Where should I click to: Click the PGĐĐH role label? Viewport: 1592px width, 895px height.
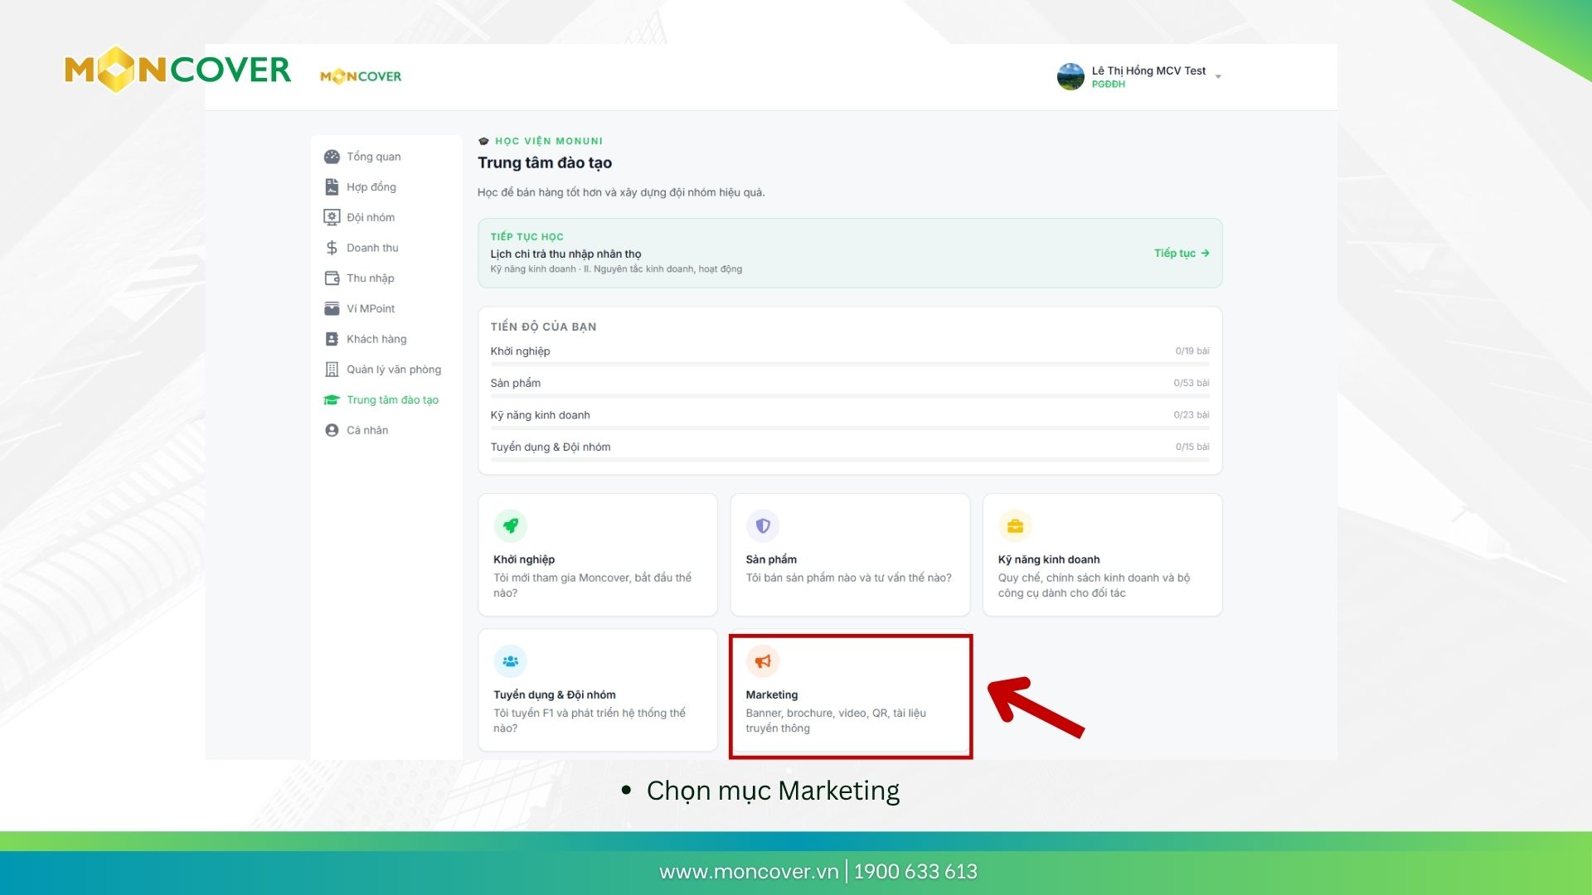coord(1108,84)
